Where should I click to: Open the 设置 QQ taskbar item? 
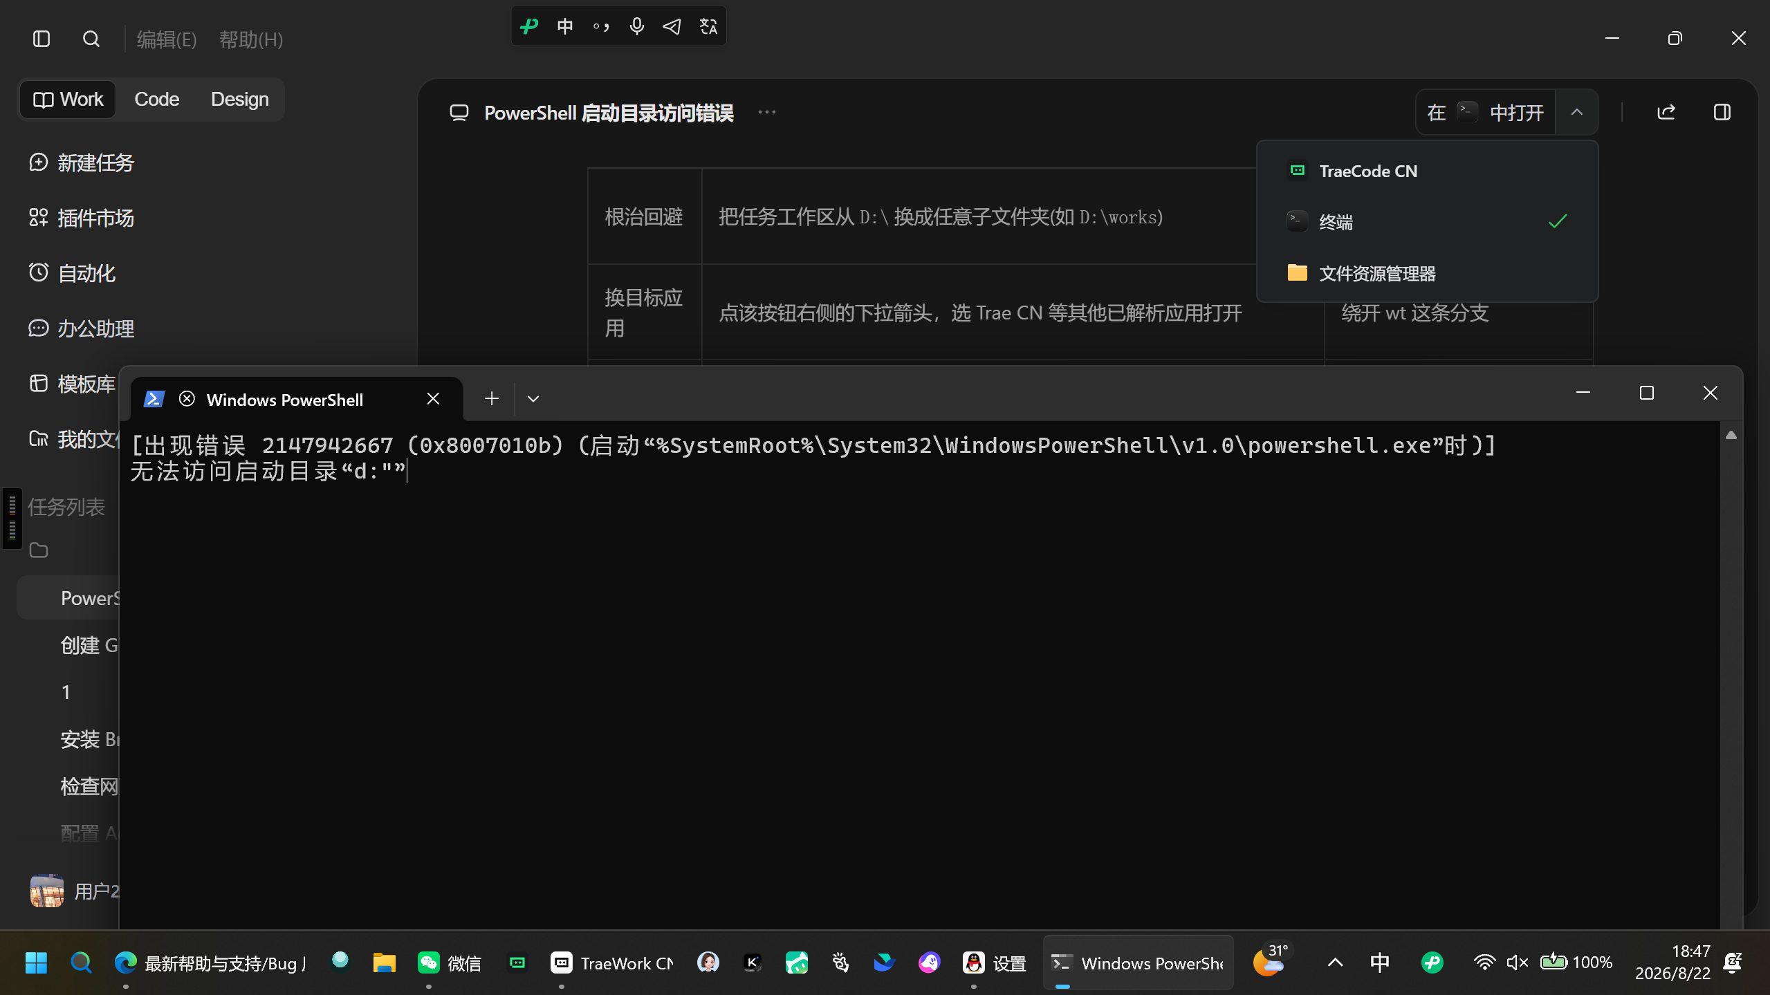[995, 963]
